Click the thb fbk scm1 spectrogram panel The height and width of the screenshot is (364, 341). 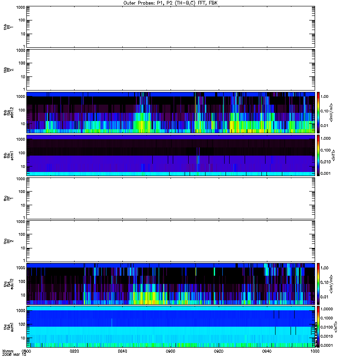tap(170, 155)
